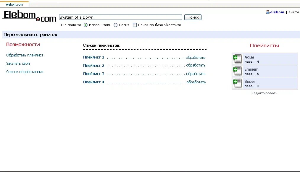Click the Aqua playlist add icon
300x172 pixels.
coord(237,59)
